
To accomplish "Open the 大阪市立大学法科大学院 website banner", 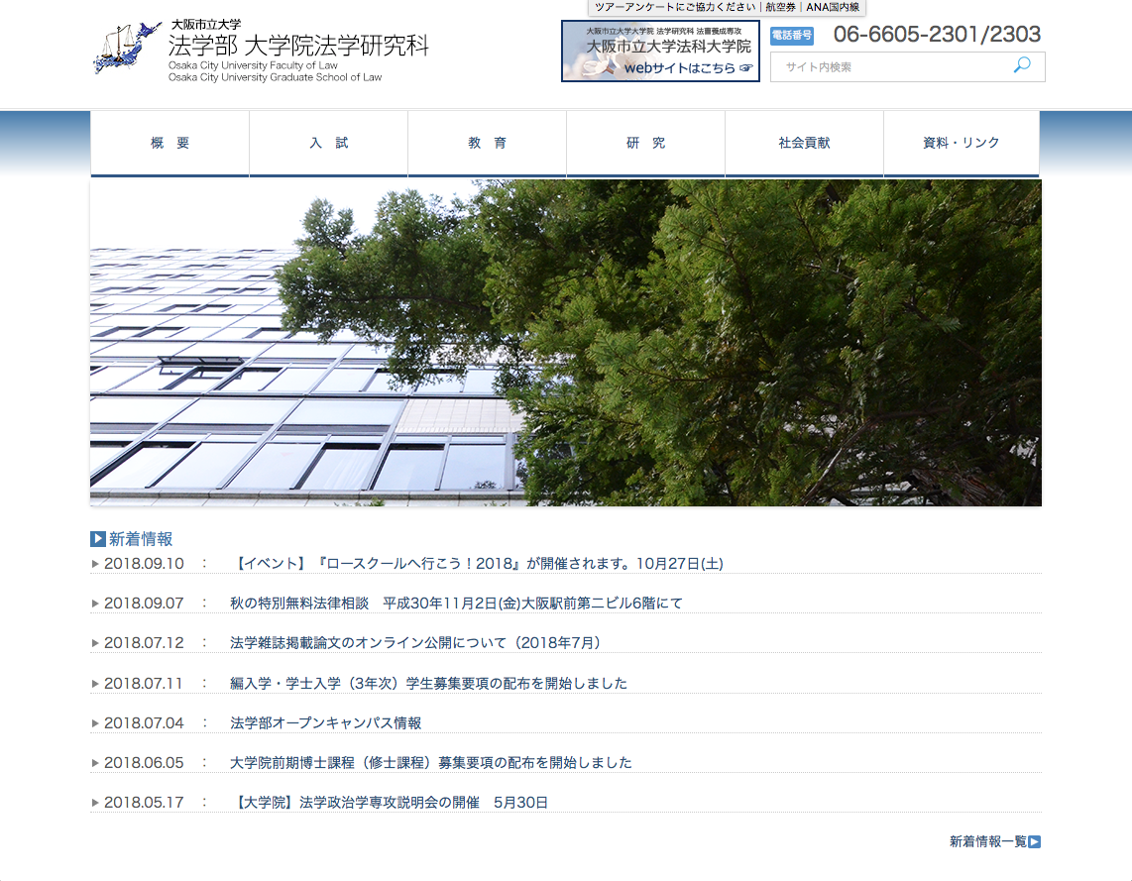I will [x=660, y=52].
